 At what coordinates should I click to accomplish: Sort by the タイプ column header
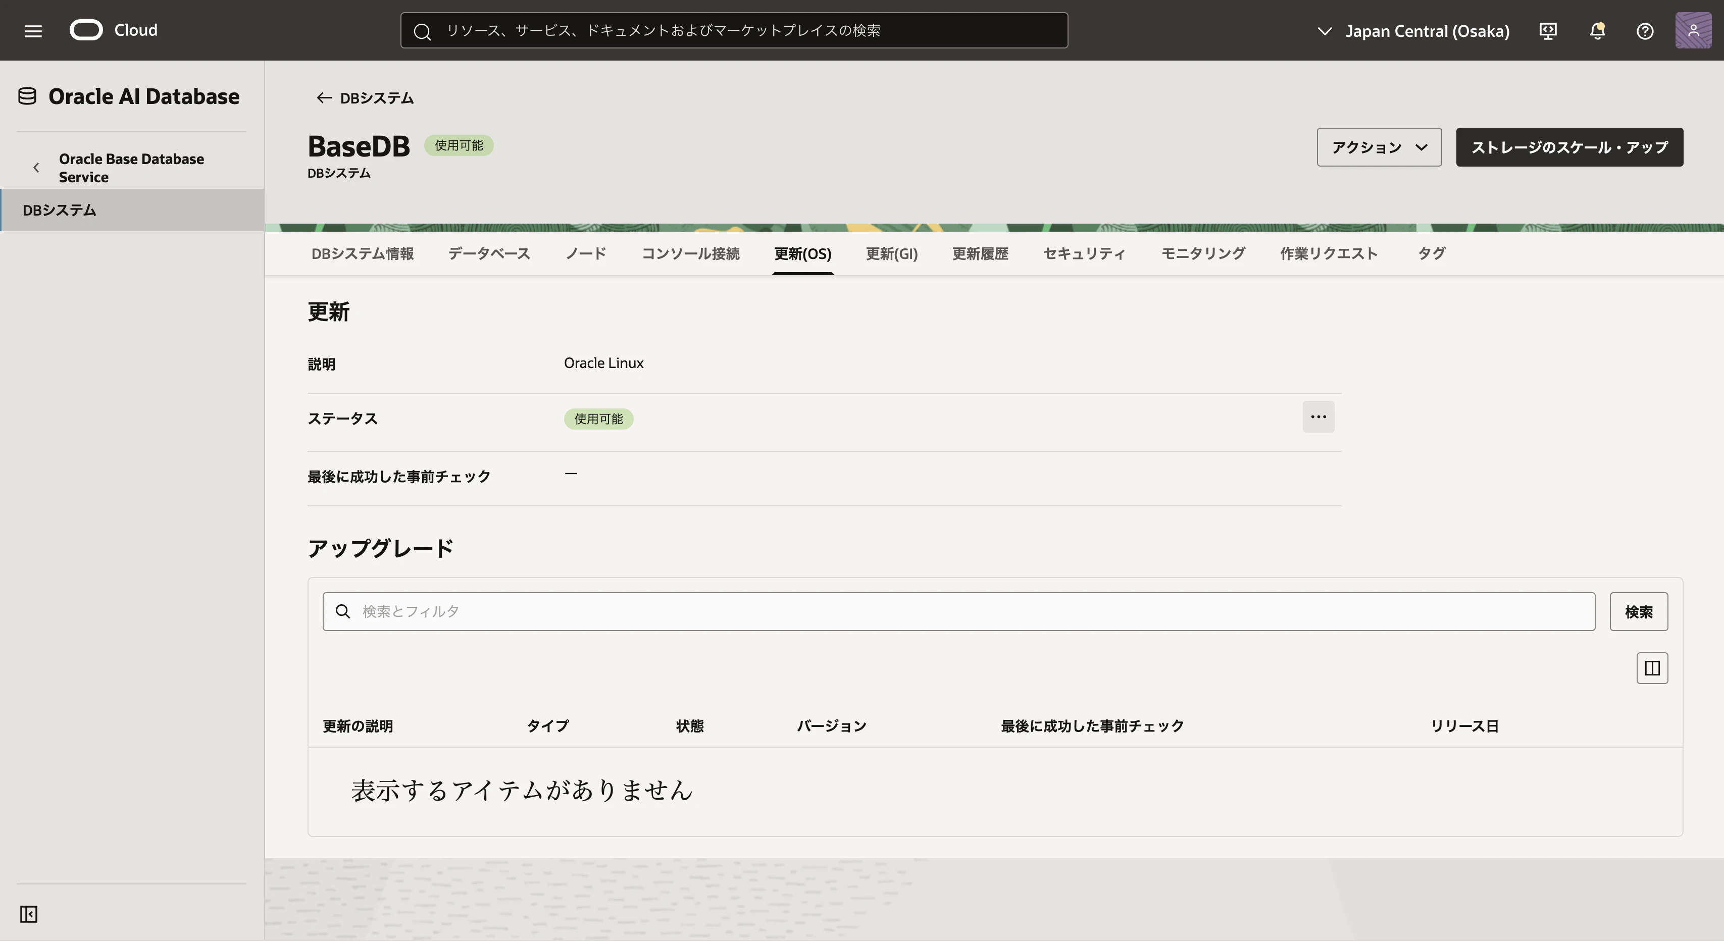pos(548,726)
